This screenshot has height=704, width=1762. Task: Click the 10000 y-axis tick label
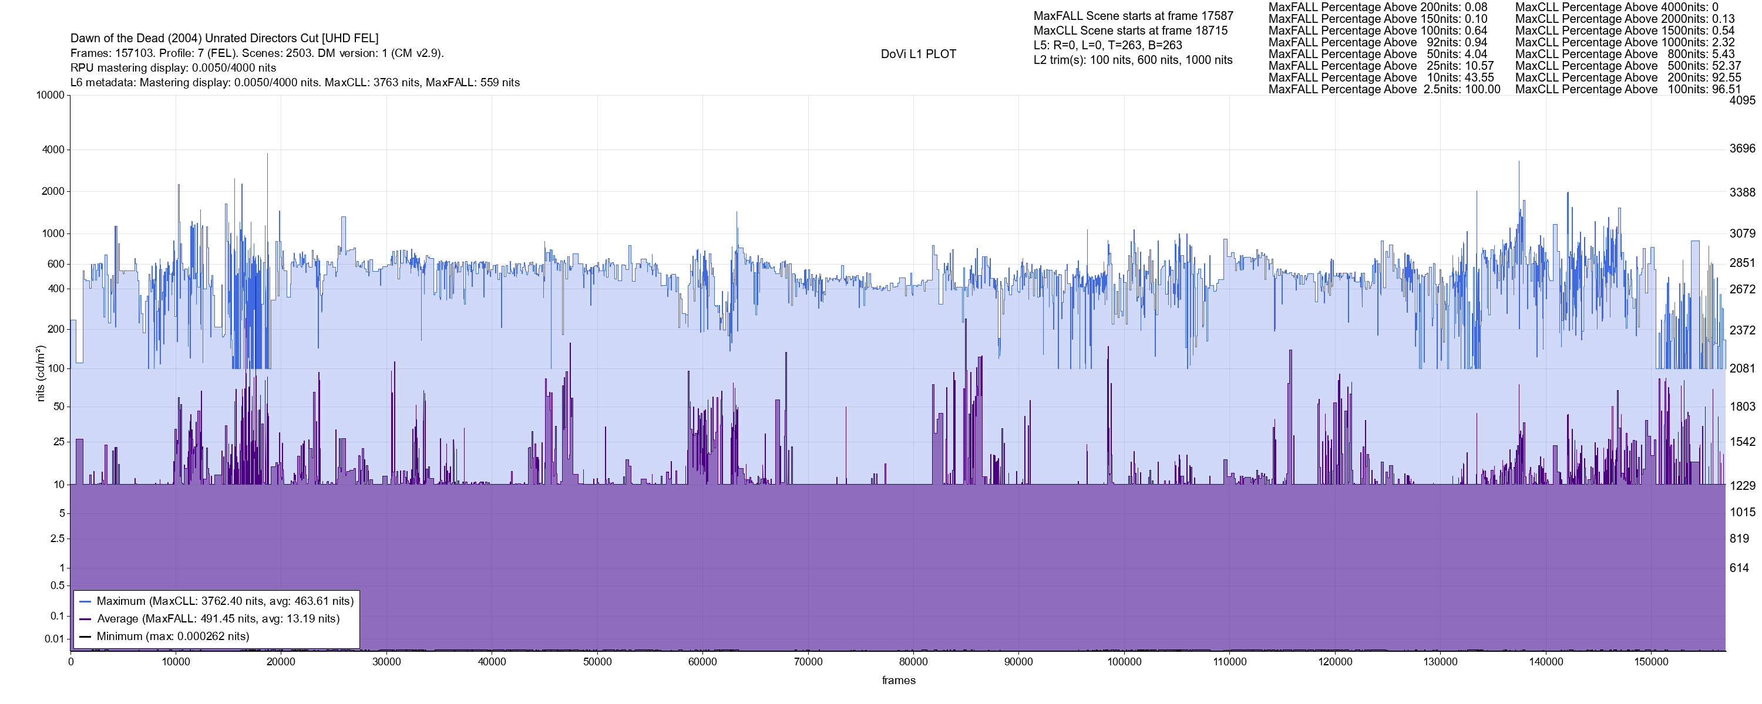point(50,95)
